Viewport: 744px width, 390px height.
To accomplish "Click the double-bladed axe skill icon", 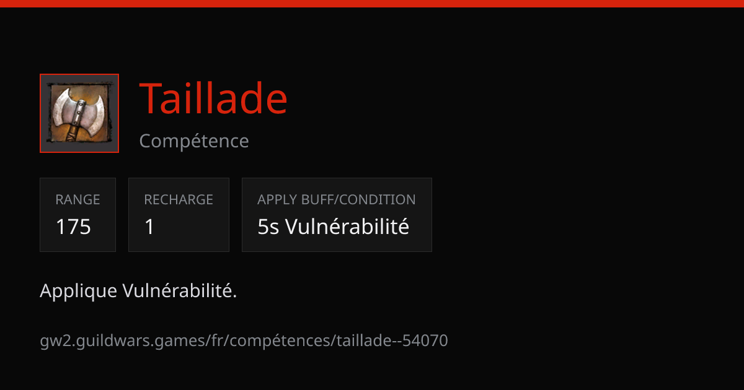I will [x=79, y=113].
